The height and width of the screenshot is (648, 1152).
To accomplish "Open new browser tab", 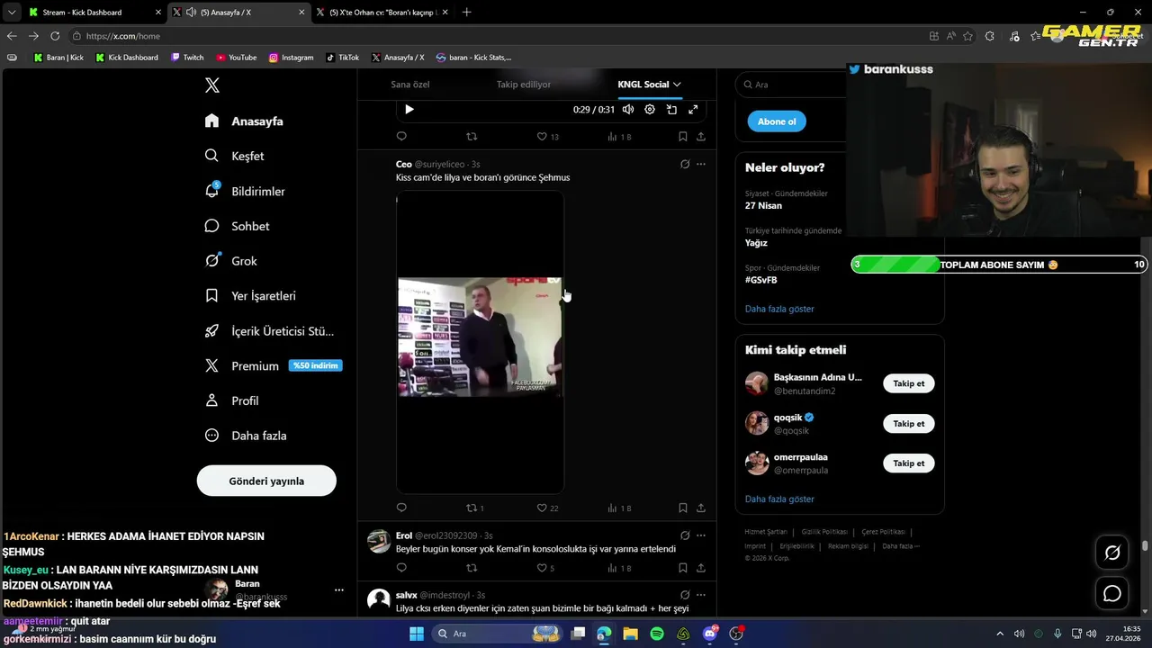I will [466, 12].
